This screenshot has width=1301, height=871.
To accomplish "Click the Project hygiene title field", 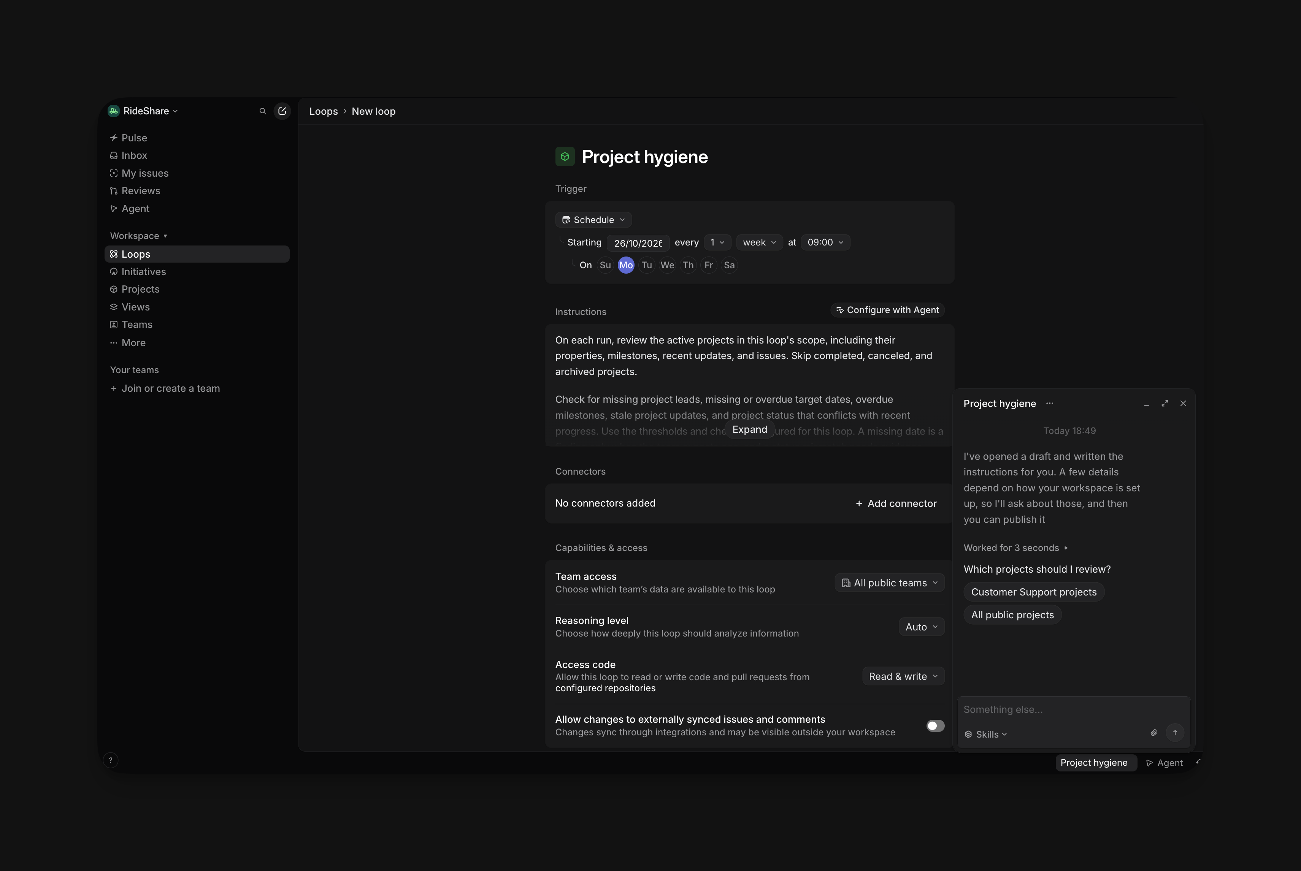I will coord(645,157).
